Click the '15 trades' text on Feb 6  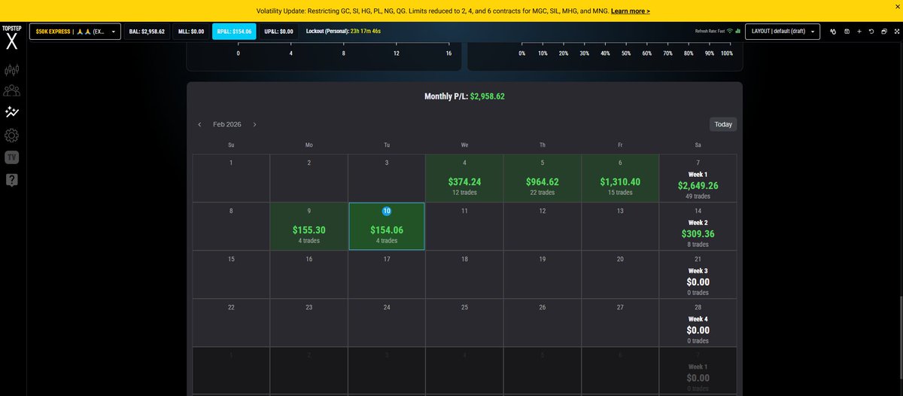[x=620, y=193]
